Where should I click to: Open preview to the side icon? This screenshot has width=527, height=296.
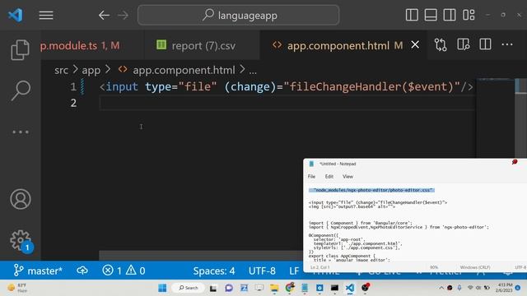pos(463,44)
